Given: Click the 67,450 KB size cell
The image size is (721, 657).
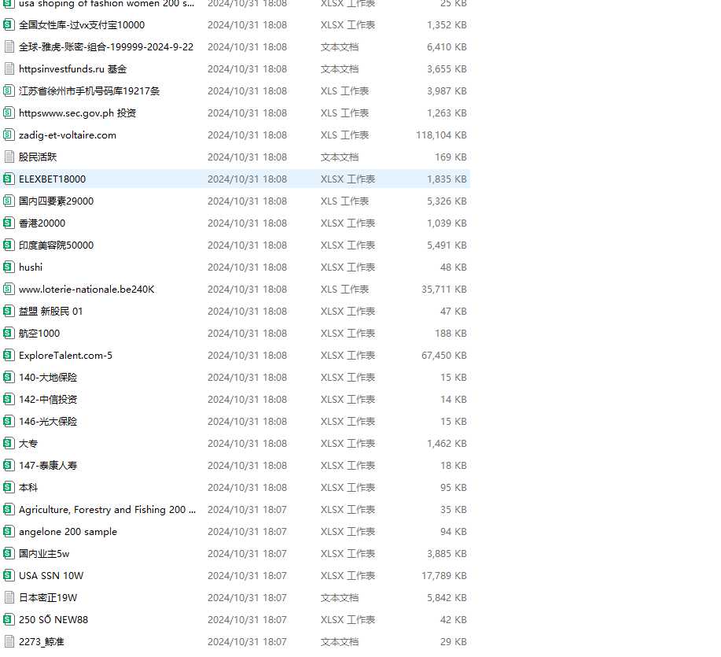Looking at the screenshot, I should coord(444,356).
